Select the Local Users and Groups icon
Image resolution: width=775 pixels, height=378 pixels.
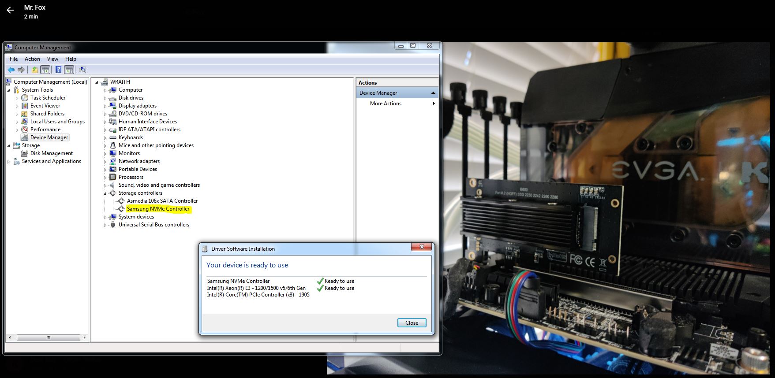[25, 122]
